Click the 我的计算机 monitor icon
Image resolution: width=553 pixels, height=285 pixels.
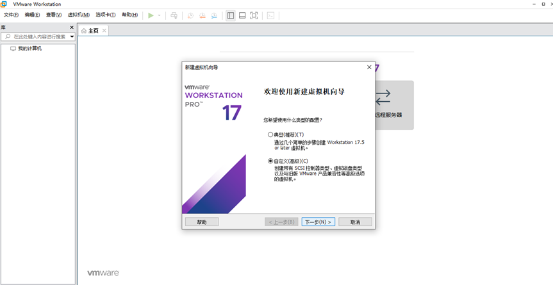(13, 49)
